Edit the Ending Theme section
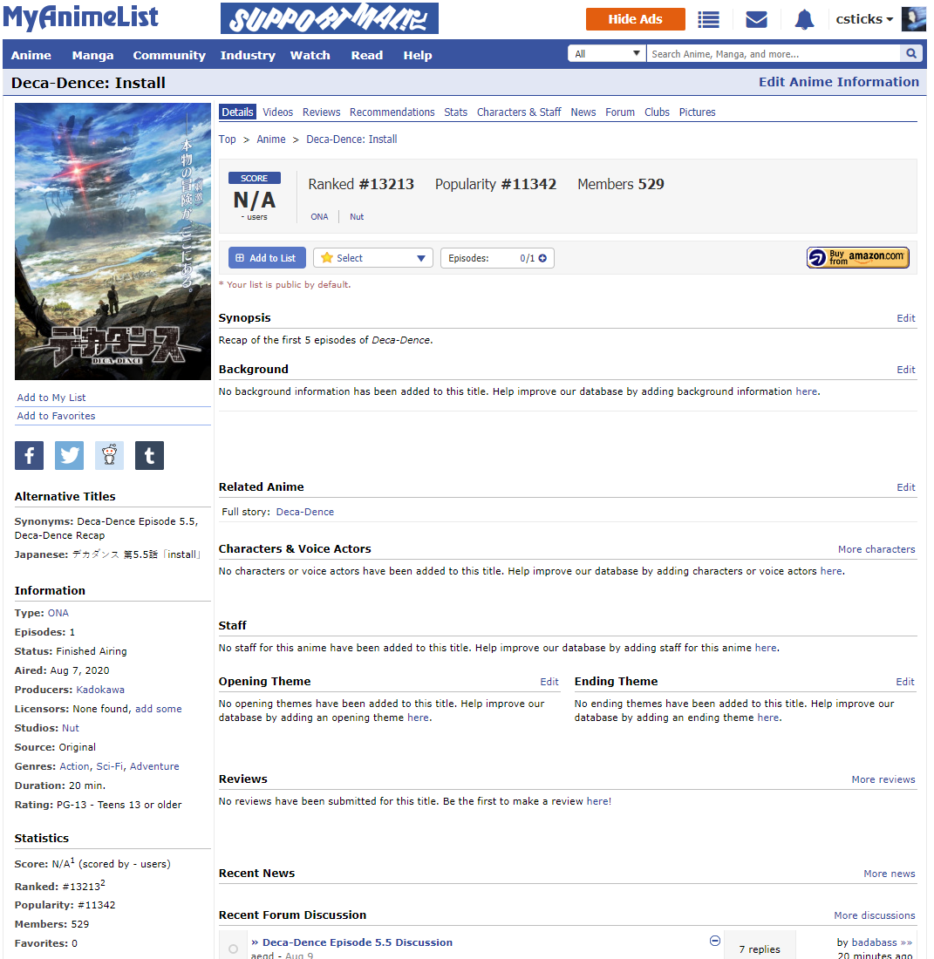 click(905, 682)
